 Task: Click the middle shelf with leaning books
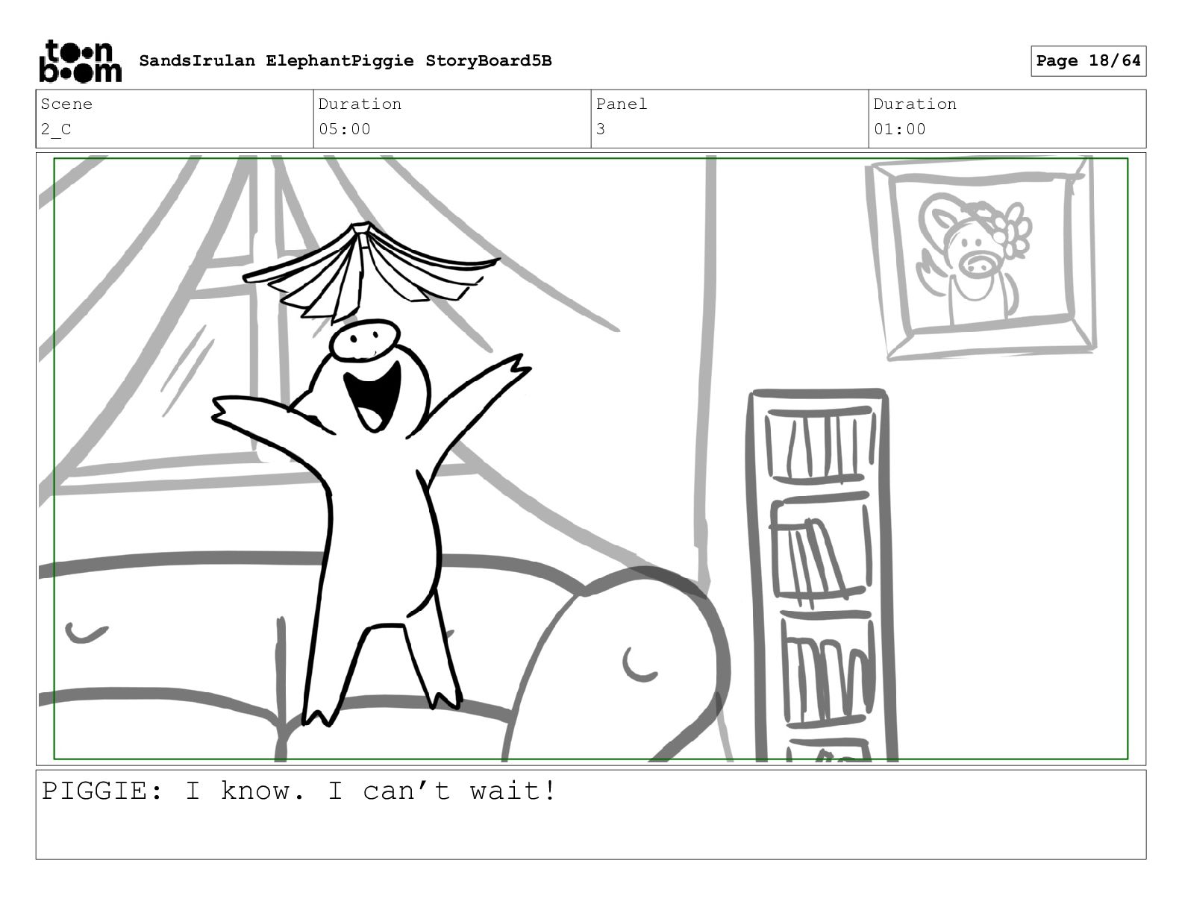[x=820, y=548]
